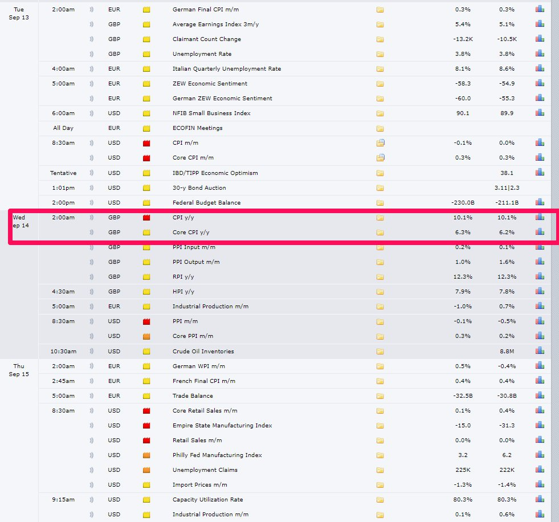Image resolution: width=559 pixels, height=522 pixels.
Task: Open chart icon for Capacity Utilization Rate
Action: [x=540, y=499]
